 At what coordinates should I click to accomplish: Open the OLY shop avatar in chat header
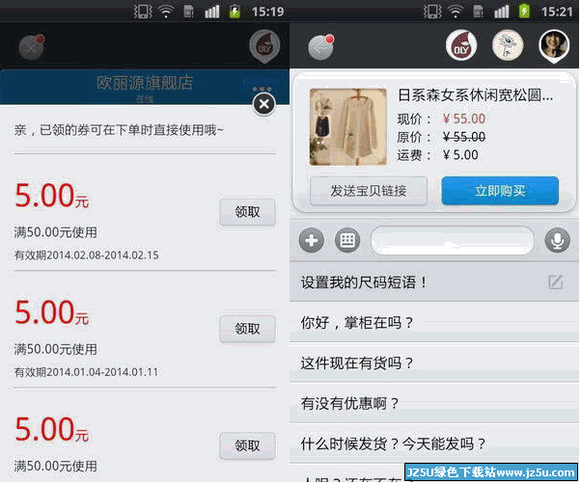pyautogui.click(x=460, y=45)
